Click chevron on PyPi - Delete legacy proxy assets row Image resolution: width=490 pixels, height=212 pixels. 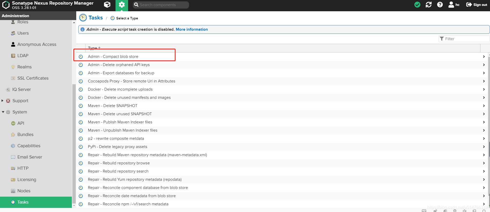(484, 147)
